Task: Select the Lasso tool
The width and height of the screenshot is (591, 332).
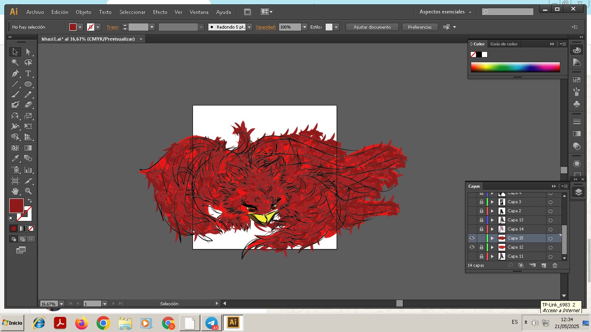Action: pyautogui.click(x=28, y=62)
